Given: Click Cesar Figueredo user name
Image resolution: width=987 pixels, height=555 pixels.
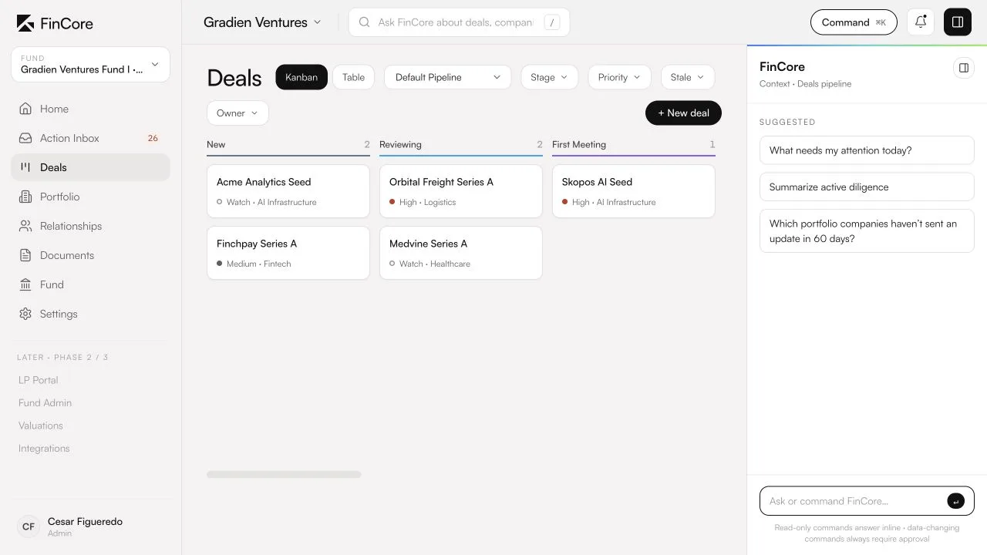Looking at the screenshot, I should coord(85,521).
